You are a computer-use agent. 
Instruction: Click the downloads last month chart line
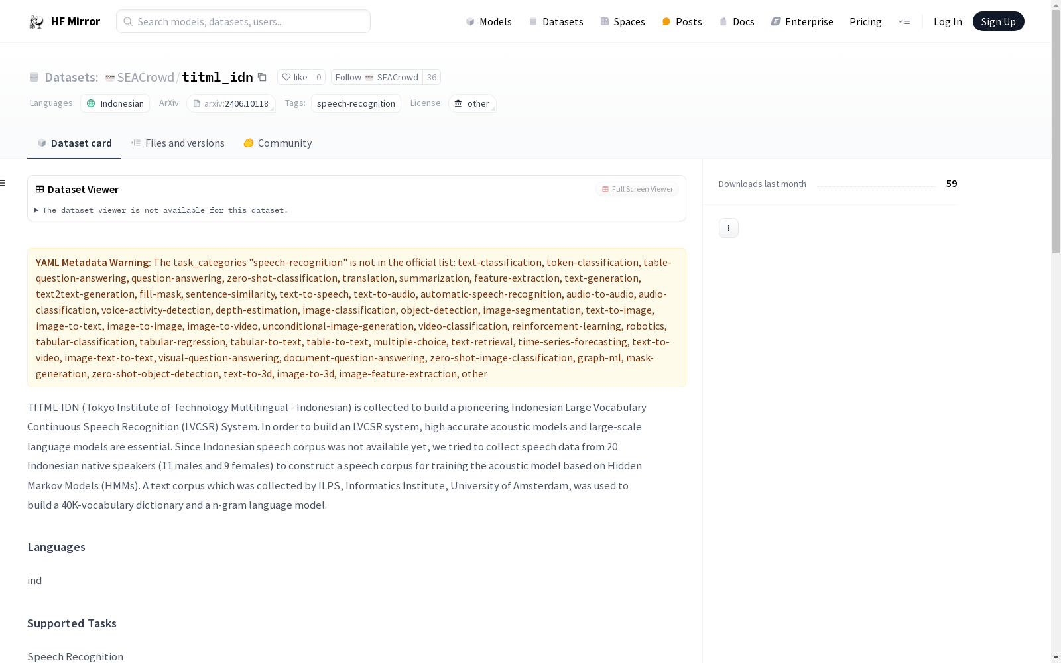click(x=876, y=186)
